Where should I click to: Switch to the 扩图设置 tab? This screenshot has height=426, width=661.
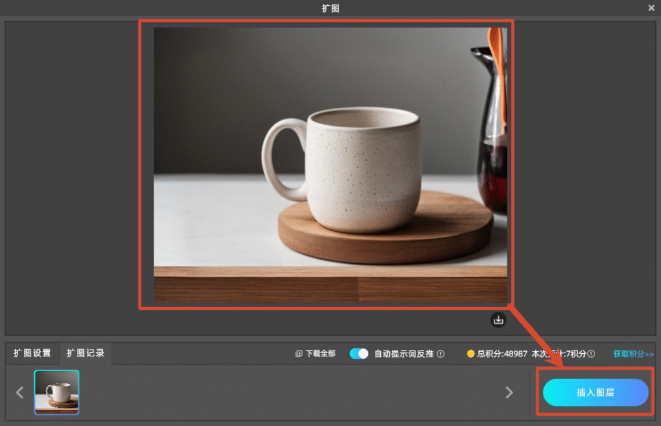(32, 353)
